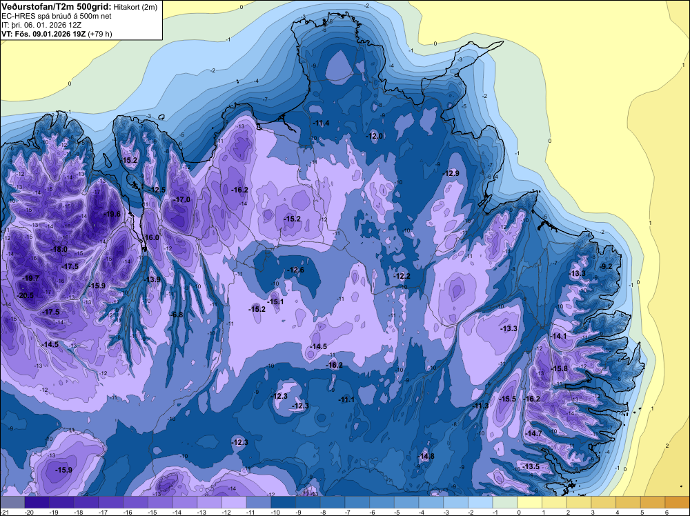Click the temperature value -6.8
Image resolution: width=690 pixels, height=516 pixels.
tap(177, 315)
